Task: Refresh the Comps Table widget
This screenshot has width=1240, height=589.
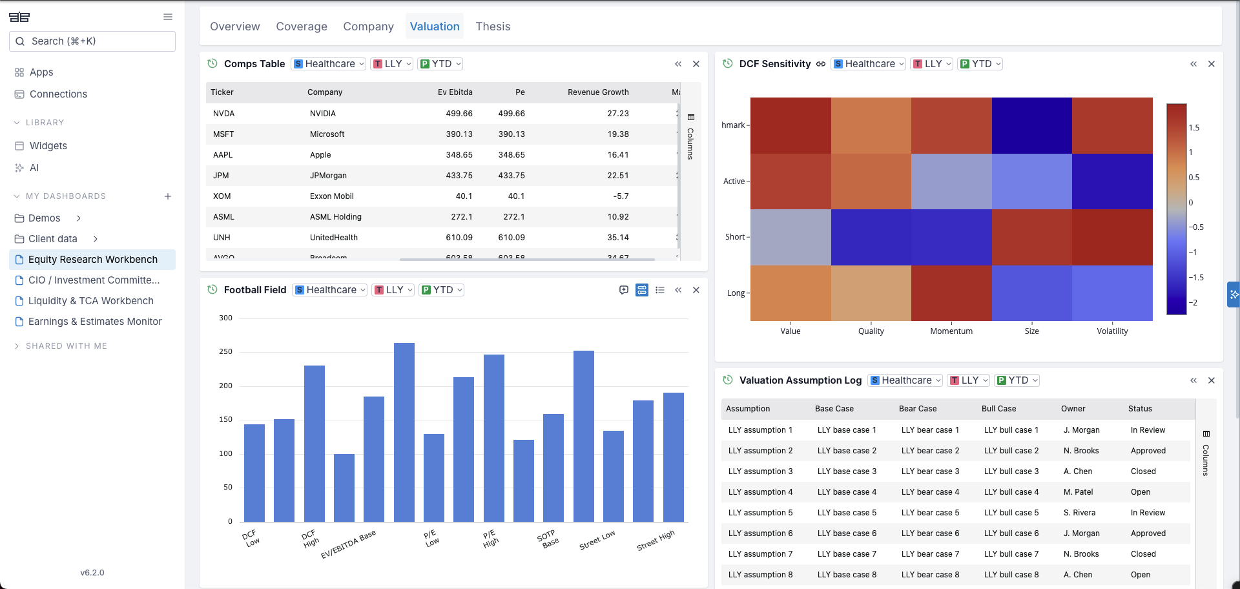Action: [x=212, y=63]
